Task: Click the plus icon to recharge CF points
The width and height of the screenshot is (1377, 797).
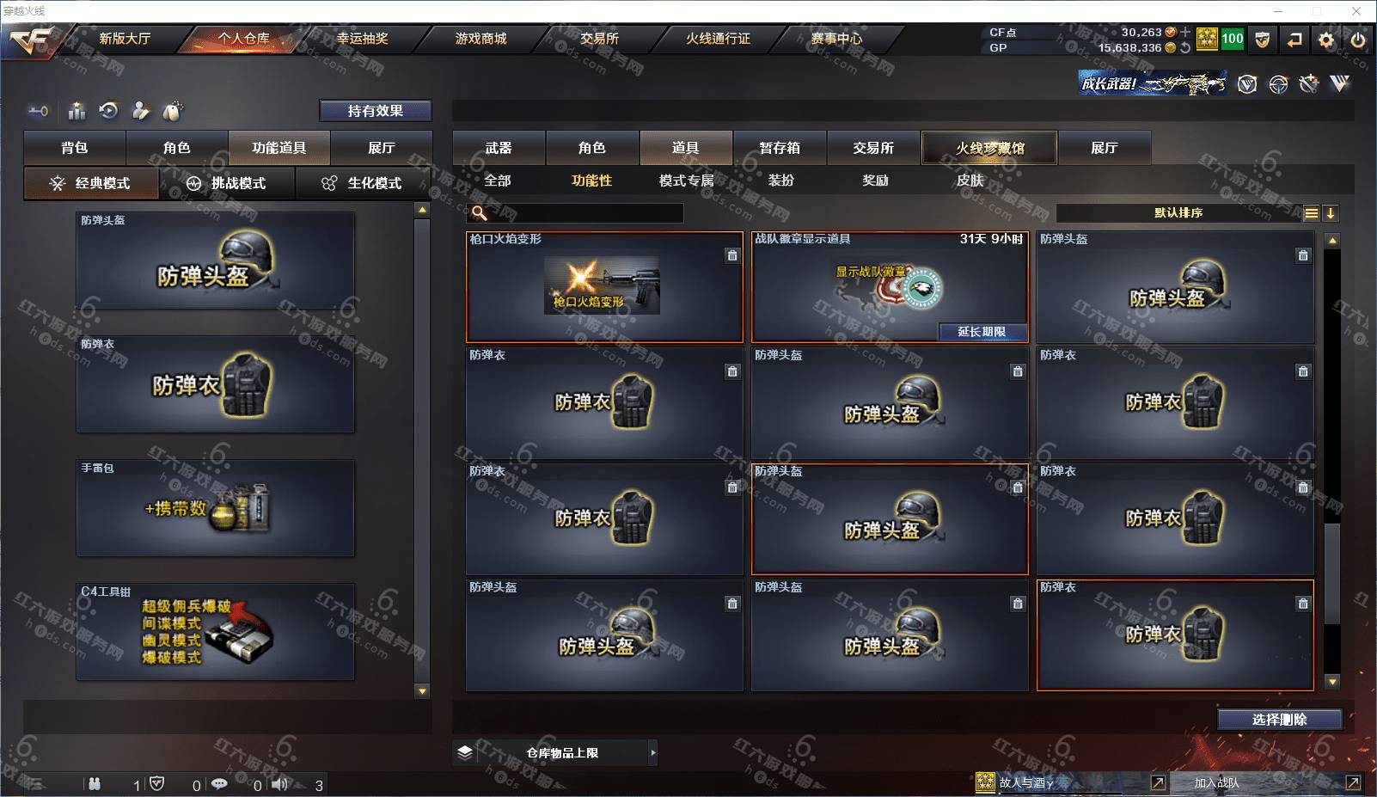Action: 1186,32
